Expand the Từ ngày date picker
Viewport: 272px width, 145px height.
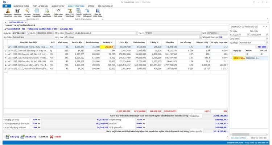point(248,35)
